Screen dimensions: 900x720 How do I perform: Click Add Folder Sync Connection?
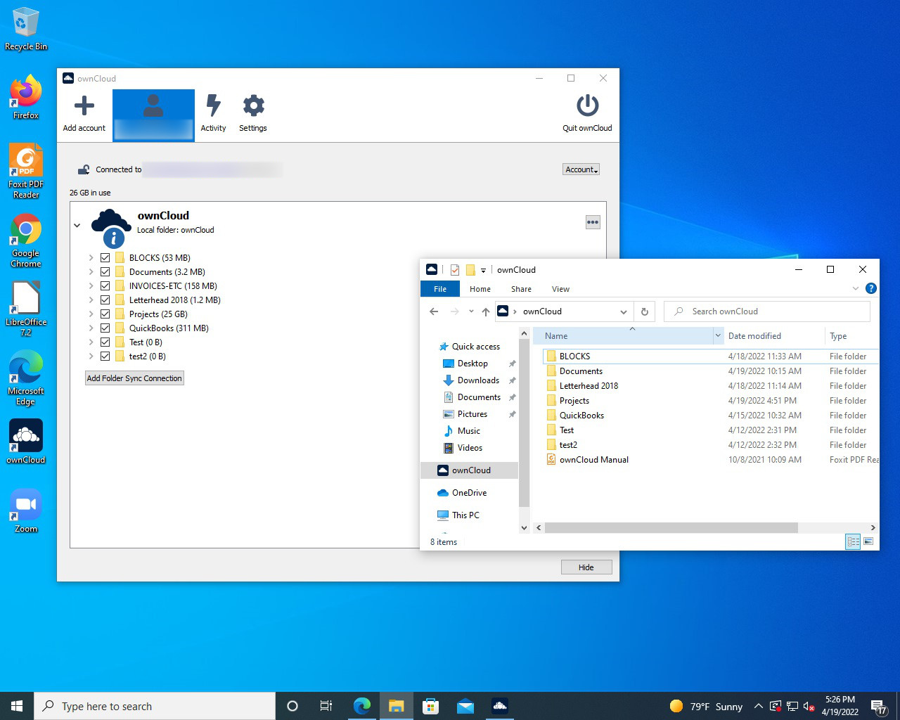(134, 378)
